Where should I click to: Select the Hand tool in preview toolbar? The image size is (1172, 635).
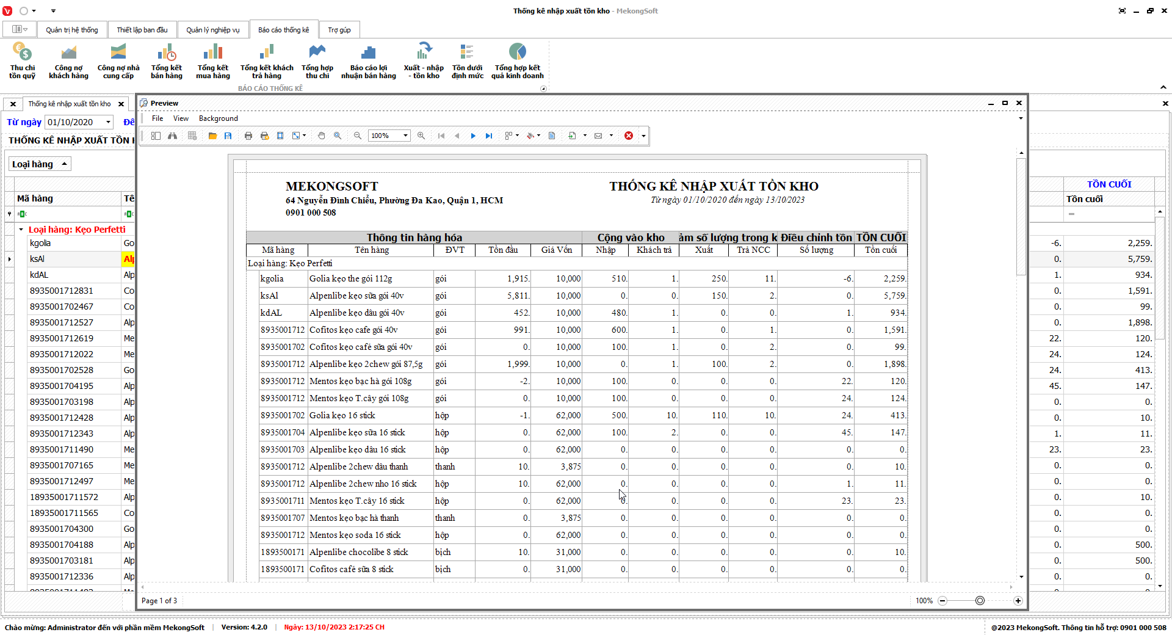(x=322, y=136)
